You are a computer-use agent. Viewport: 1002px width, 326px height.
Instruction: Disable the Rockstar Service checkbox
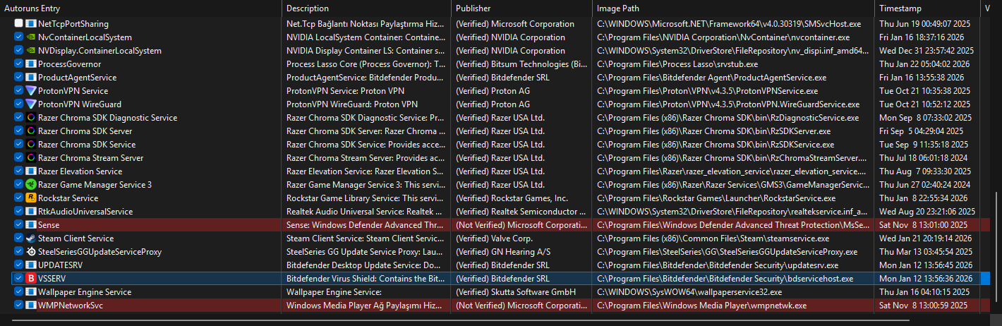click(18, 198)
